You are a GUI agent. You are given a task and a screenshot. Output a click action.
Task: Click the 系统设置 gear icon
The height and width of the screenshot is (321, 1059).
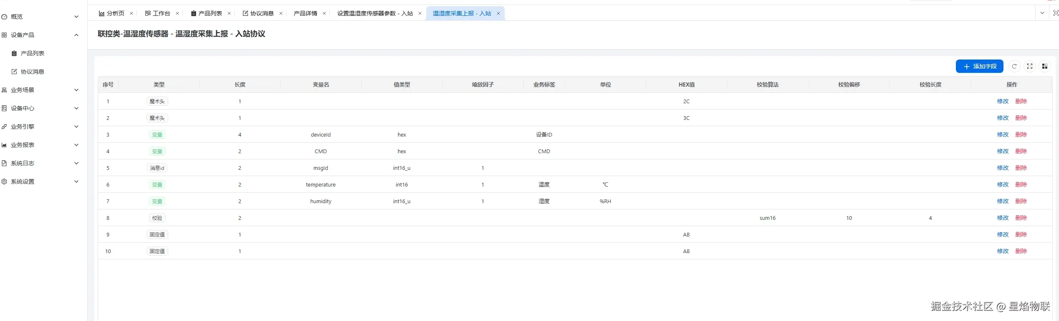point(4,182)
